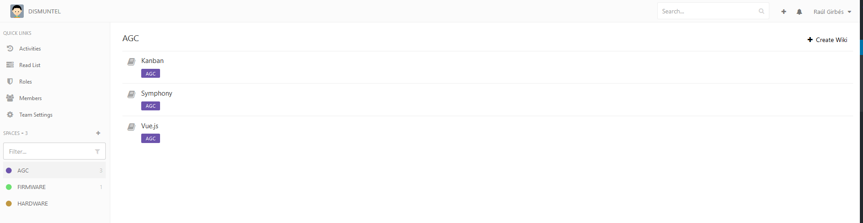Click the filter funnel icon
The width and height of the screenshot is (863, 223).
pos(97,151)
